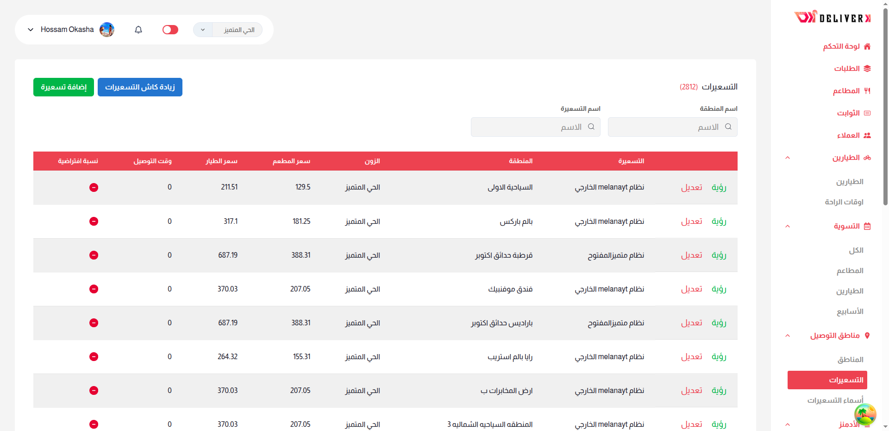The image size is (889, 431).
Task: Click the fork-knife icon beside المطاعم
Action: tap(867, 91)
